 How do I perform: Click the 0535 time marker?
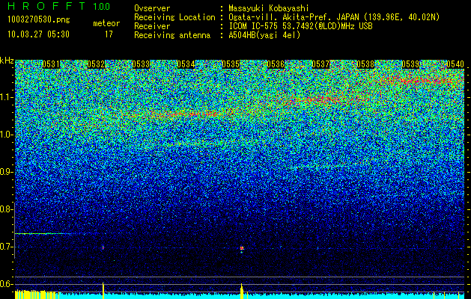pyautogui.click(x=231, y=64)
